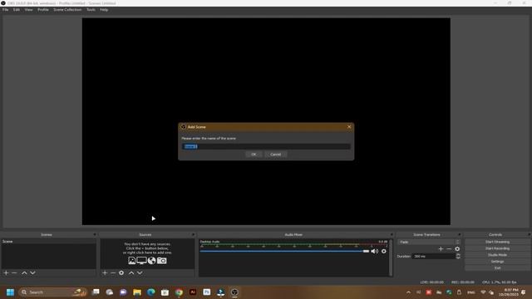Viewport: 532px width, 299px height.
Task: Move scene down in Scenes panel
Action: [32, 272]
